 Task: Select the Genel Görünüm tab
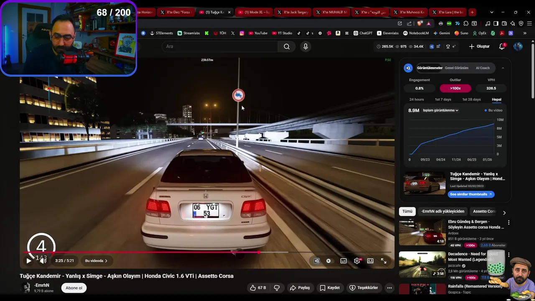(456, 68)
